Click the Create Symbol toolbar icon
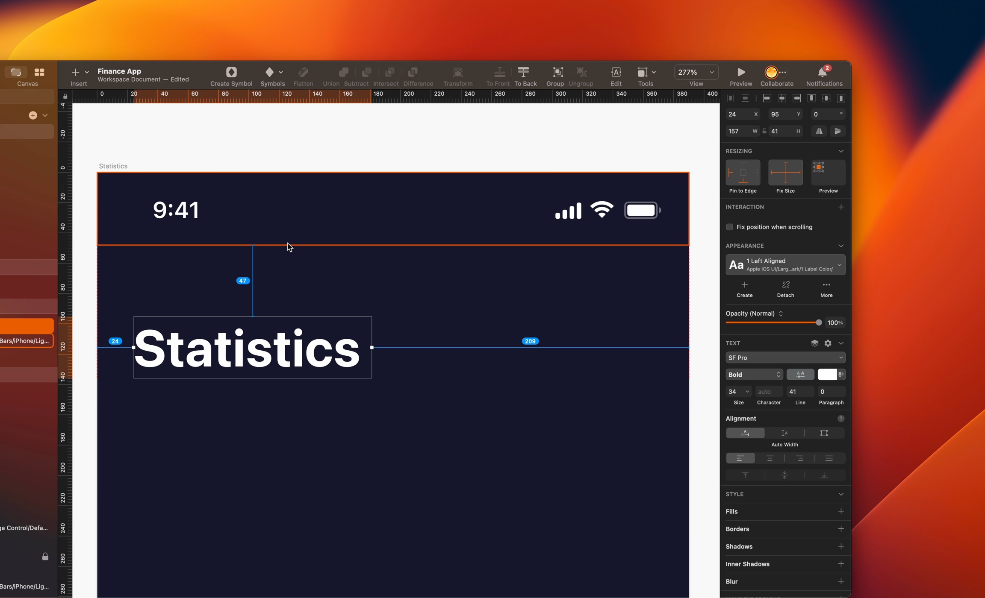 pos(231,72)
